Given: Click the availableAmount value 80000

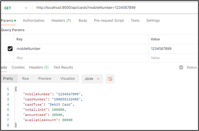Looking at the screenshot, I should tap(67, 120).
